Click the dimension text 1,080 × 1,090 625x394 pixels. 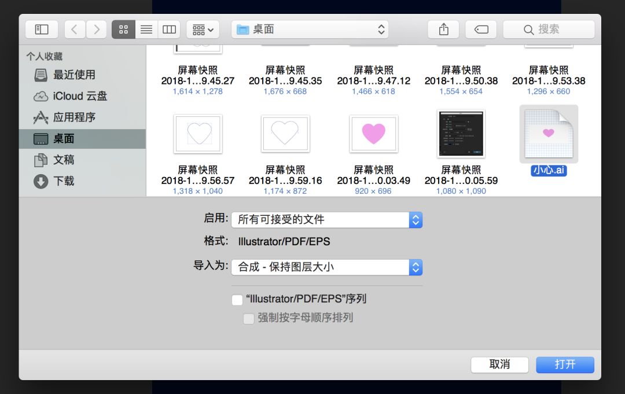[x=461, y=192]
